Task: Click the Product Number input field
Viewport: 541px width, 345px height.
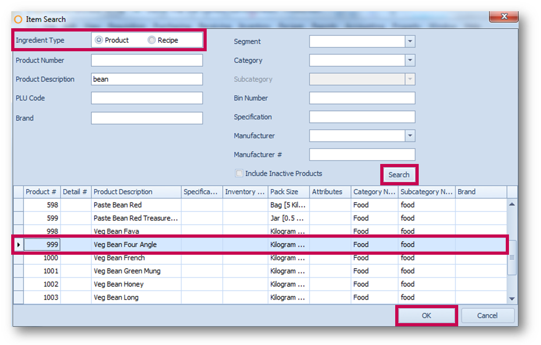Action: pyautogui.click(x=147, y=60)
